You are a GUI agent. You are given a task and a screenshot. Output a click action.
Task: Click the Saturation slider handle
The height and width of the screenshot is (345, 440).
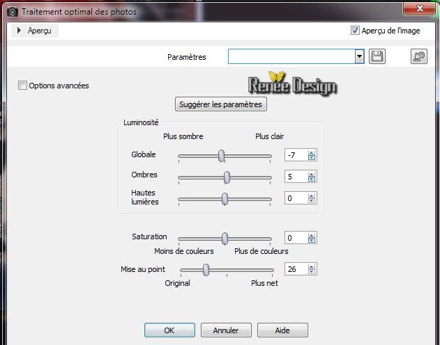pos(225,239)
